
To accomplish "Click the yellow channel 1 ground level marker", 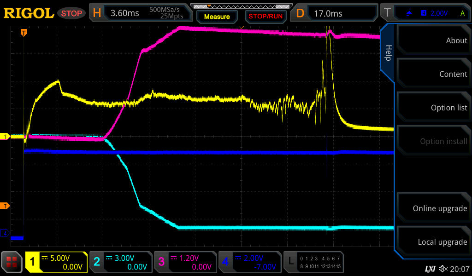I will click(x=6, y=137).
